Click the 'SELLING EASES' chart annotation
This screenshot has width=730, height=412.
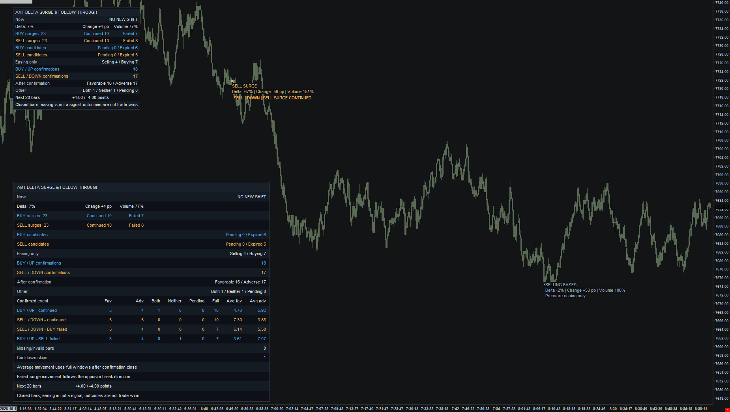561,285
